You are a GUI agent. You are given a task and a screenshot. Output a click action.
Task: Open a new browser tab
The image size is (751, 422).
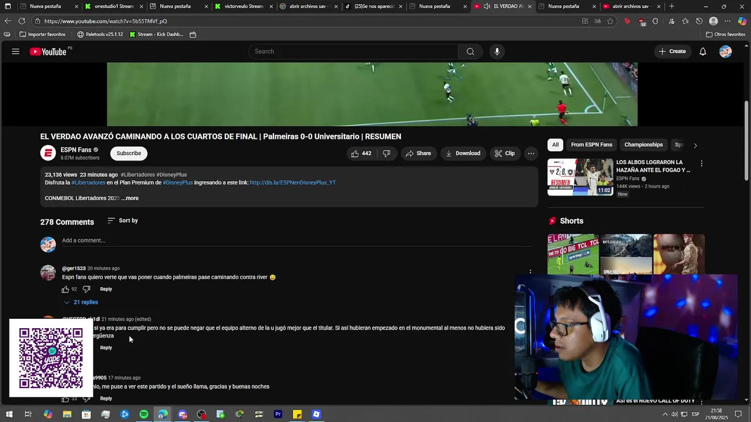coord(672,6)
